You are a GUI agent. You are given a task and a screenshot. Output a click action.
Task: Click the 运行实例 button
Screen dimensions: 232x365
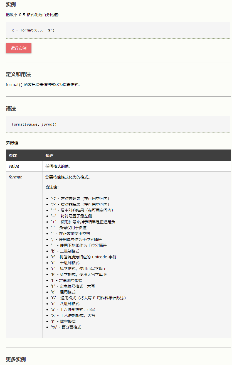point(19,48)
